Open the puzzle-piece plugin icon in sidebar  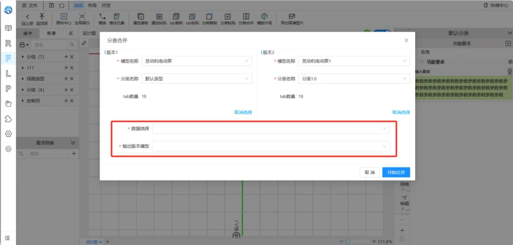(9, 118)
